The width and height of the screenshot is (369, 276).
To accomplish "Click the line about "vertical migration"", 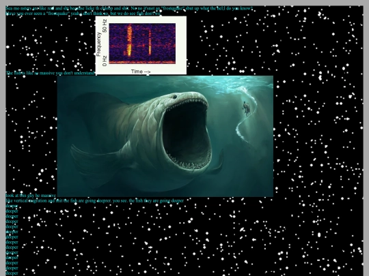I will point(94,201).
